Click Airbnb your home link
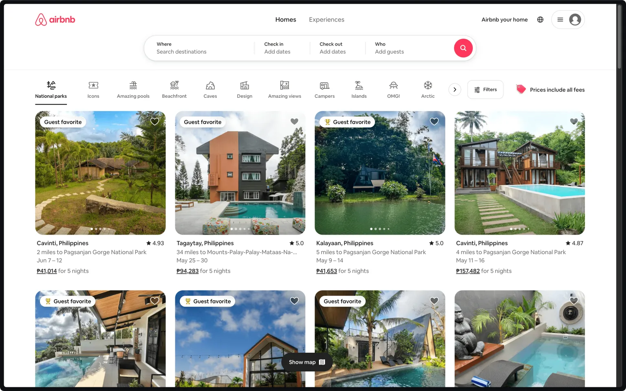626x391 pixels. tap(505, 20)
